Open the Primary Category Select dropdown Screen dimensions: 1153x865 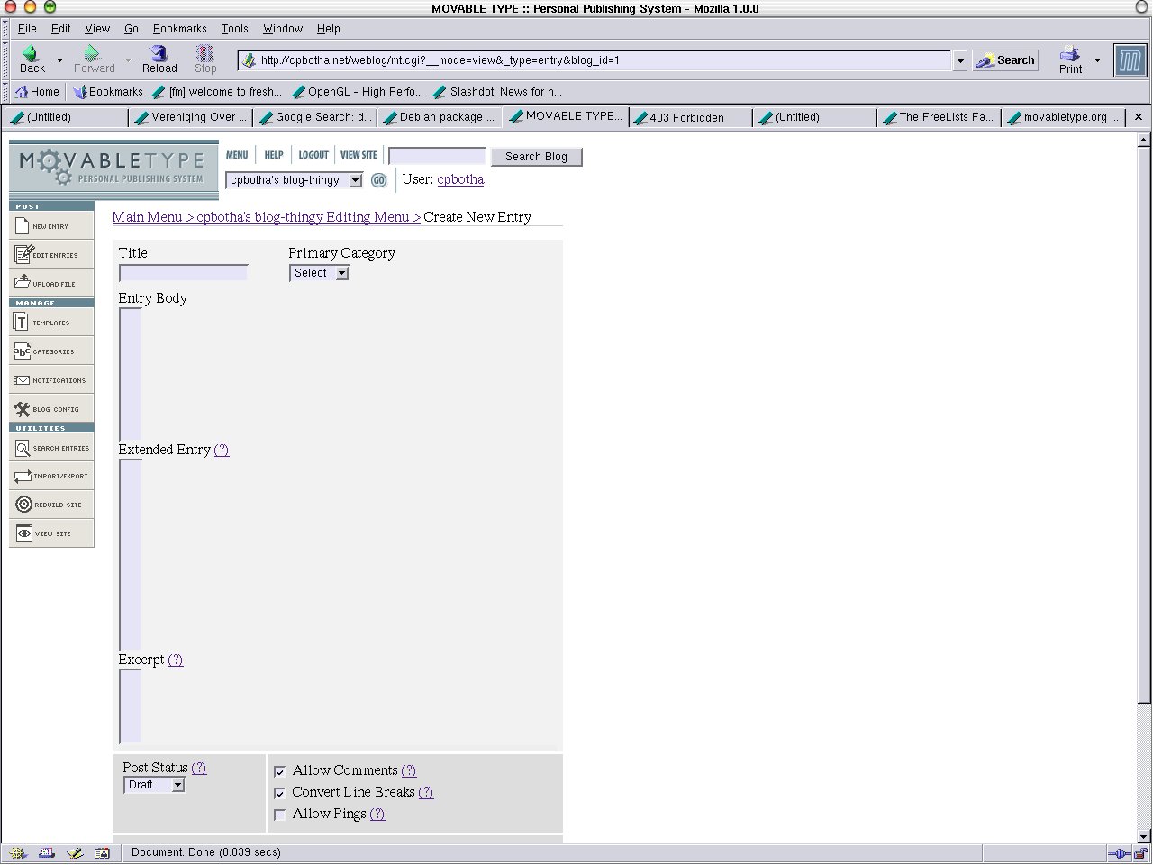pos(319,273)
